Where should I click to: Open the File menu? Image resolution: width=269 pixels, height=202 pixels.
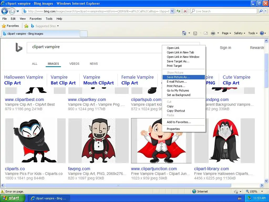click(x=5, y=19)
